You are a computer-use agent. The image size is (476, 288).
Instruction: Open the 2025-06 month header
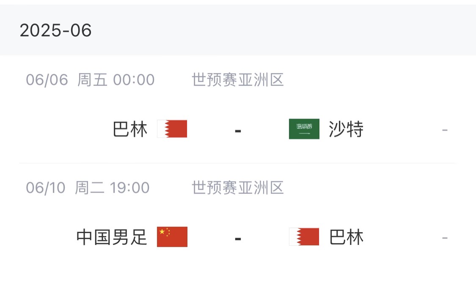tap(56, 30)
